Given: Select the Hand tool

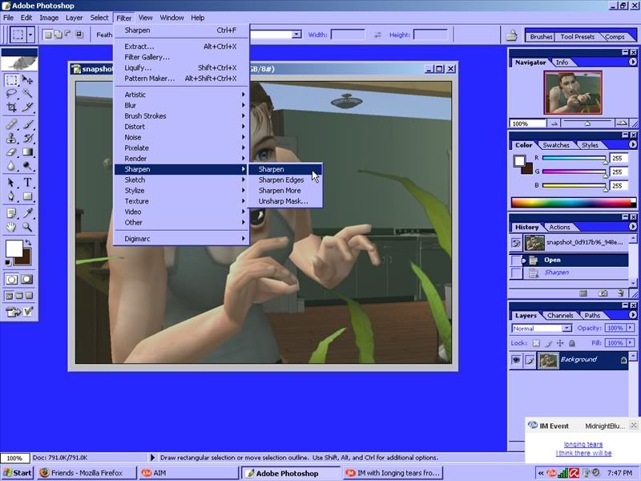Looking at the screenshot, I should tap(11, 227).
